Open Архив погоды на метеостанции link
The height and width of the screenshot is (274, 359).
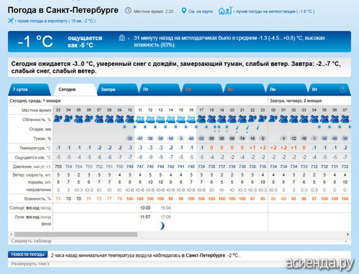275,11
